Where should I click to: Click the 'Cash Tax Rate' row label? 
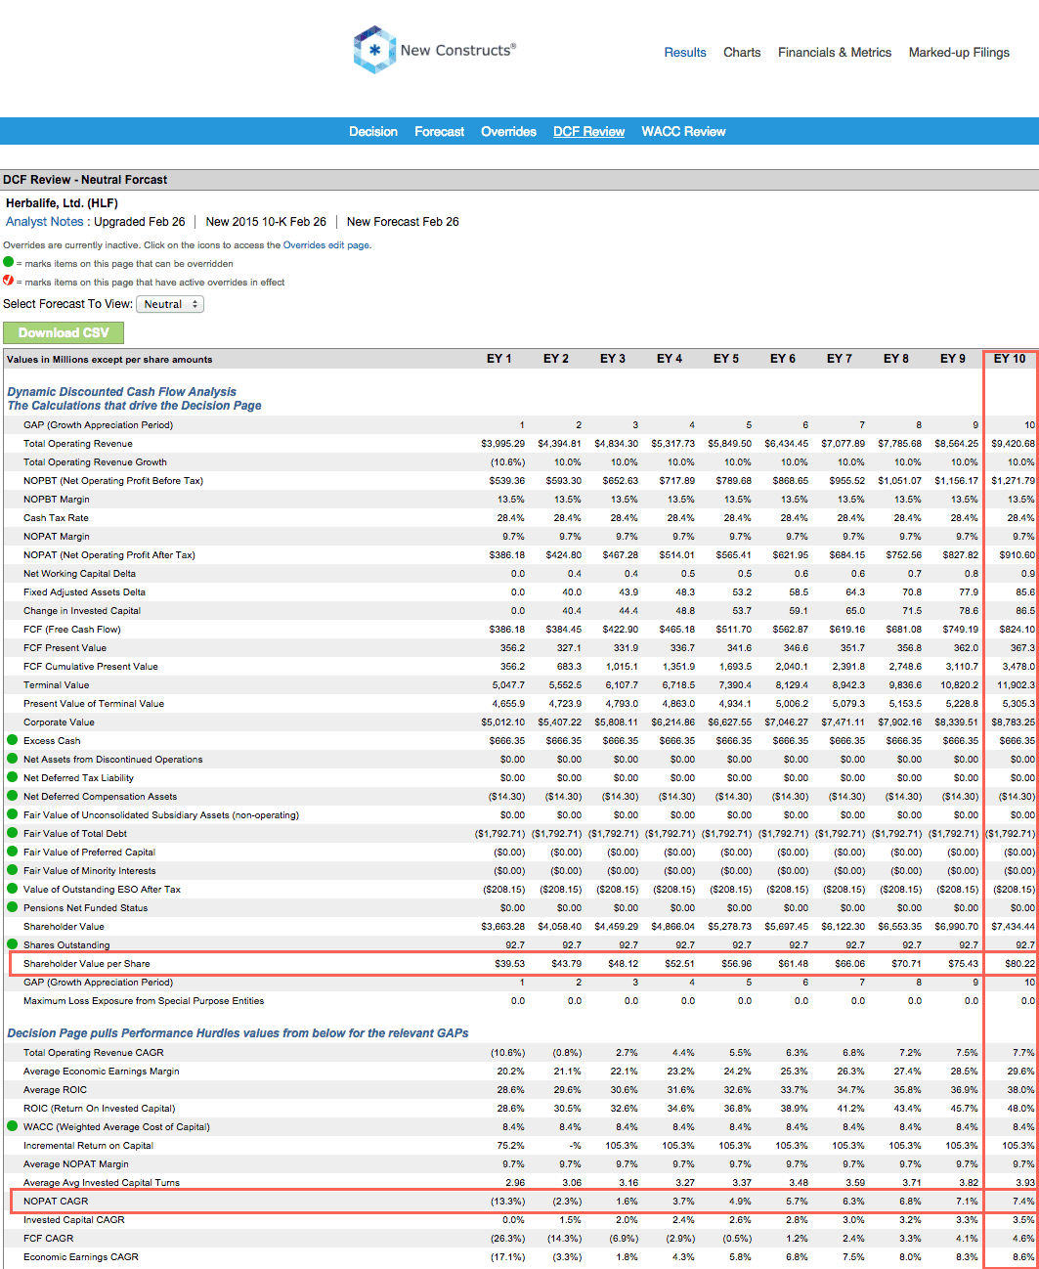pos(56,518)
